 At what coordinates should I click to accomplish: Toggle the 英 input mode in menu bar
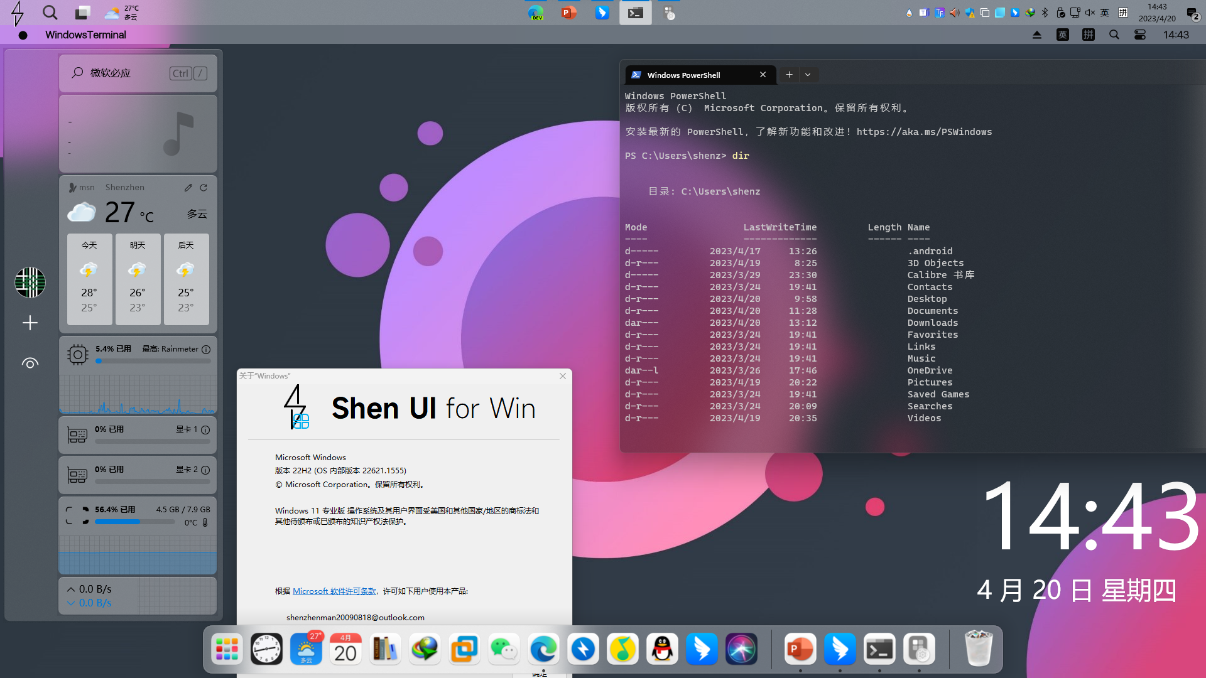click(x=1063, y=35)
